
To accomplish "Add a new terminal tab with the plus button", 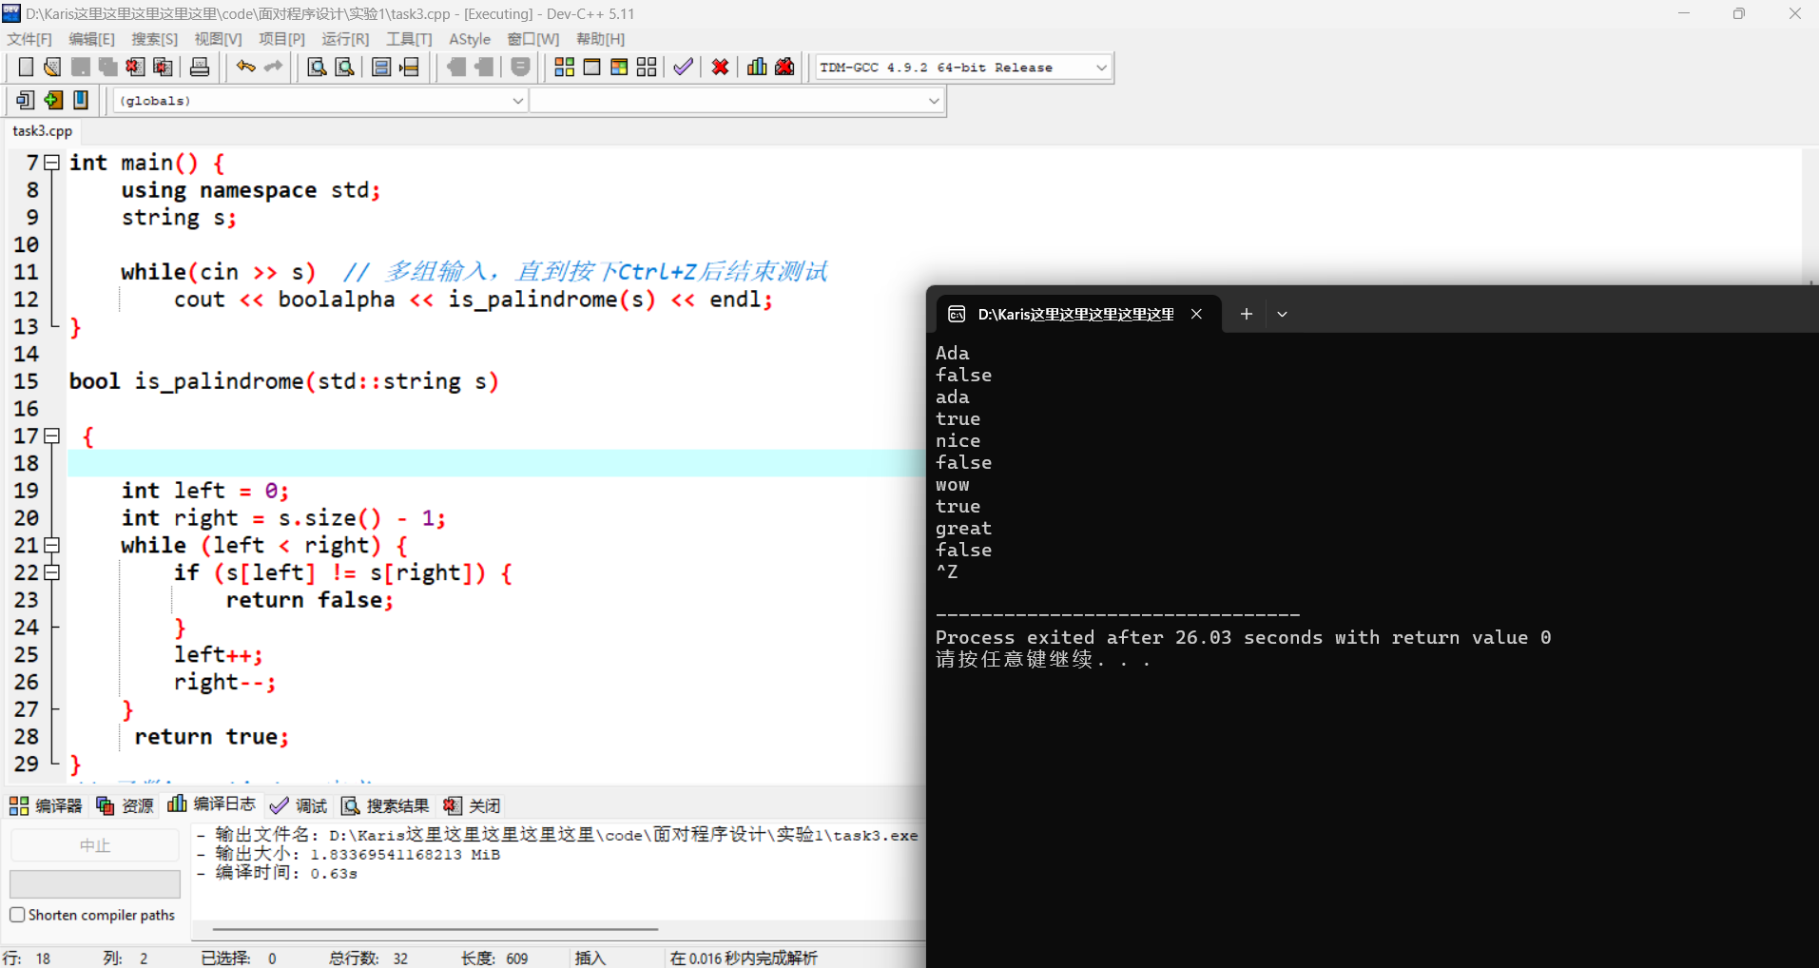I will tap(1246, 314).
